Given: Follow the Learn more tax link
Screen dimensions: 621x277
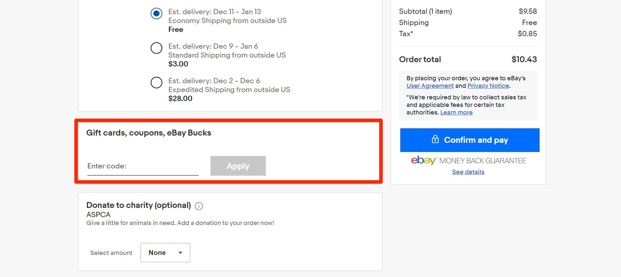Looking at the screenshot, I should 456,113.
